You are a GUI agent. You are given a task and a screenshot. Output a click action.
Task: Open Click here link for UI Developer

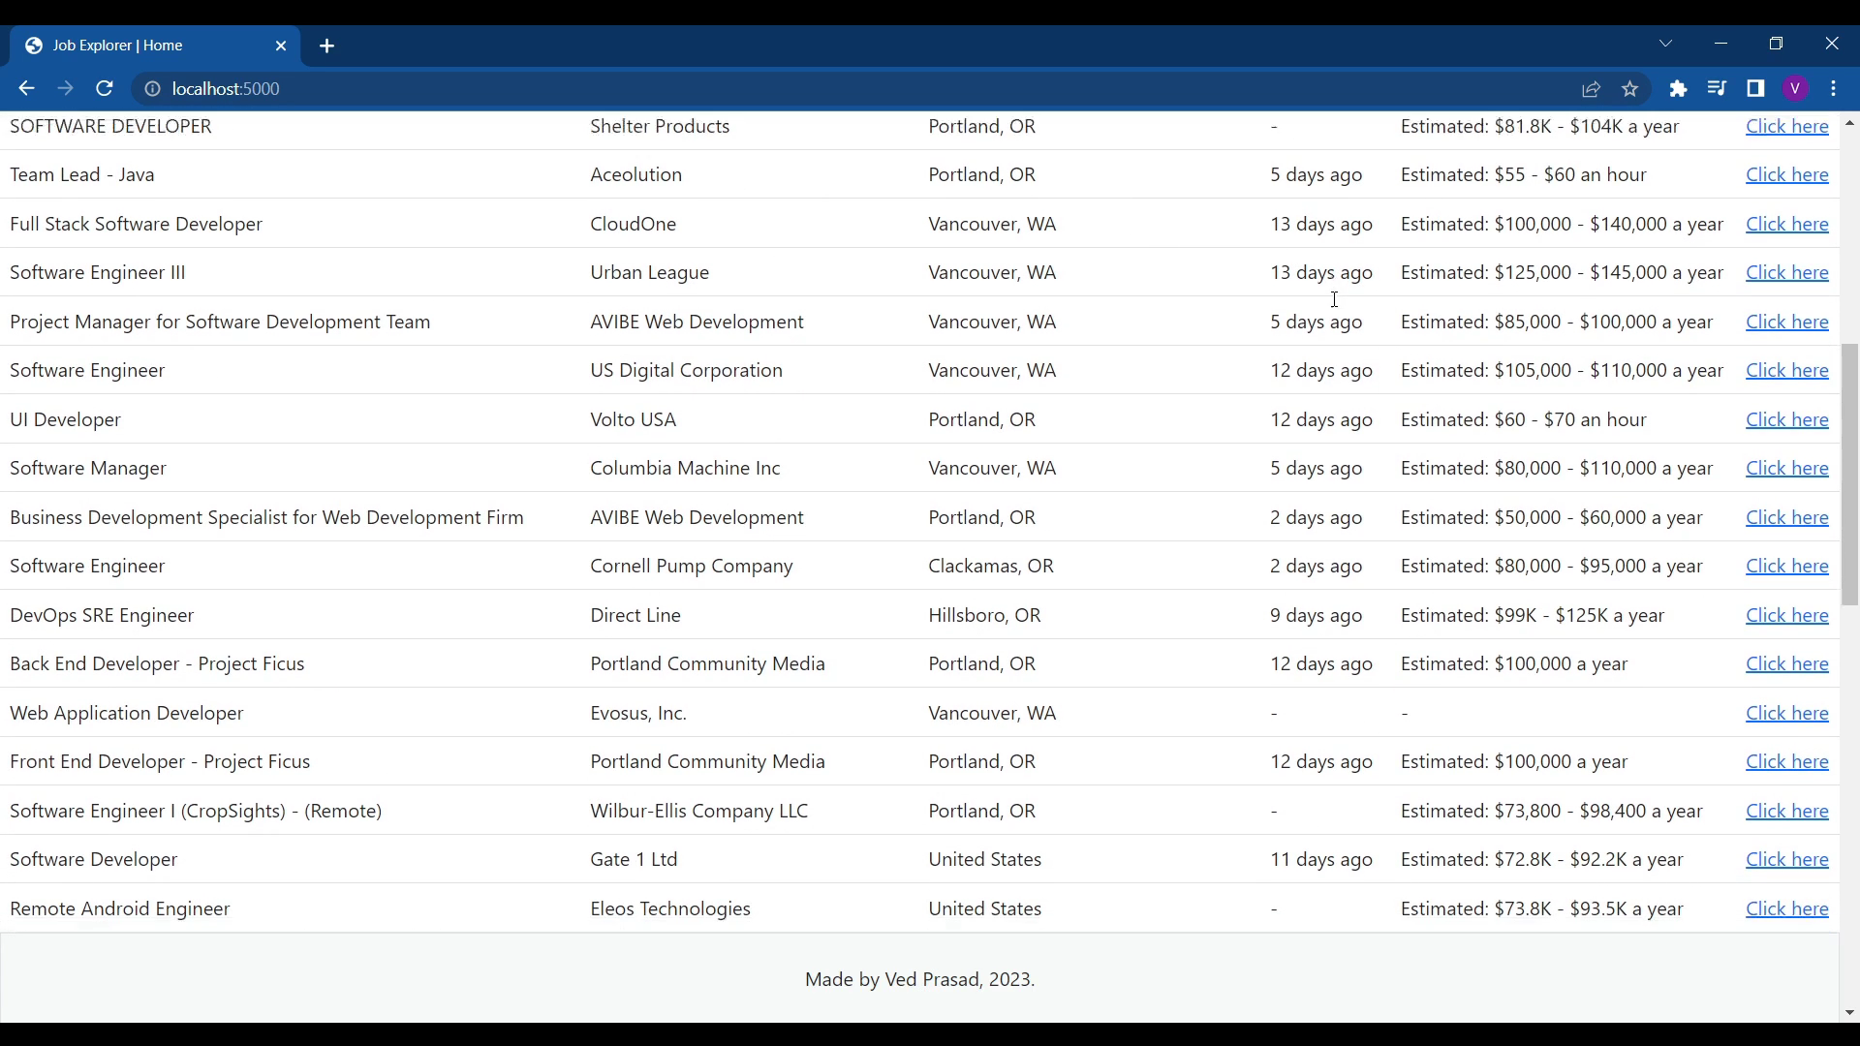click(1786, 420)
